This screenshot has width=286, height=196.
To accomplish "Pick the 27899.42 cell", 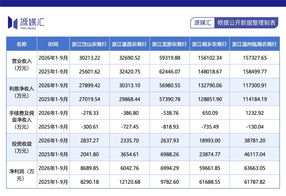I will tap(90, 85).
